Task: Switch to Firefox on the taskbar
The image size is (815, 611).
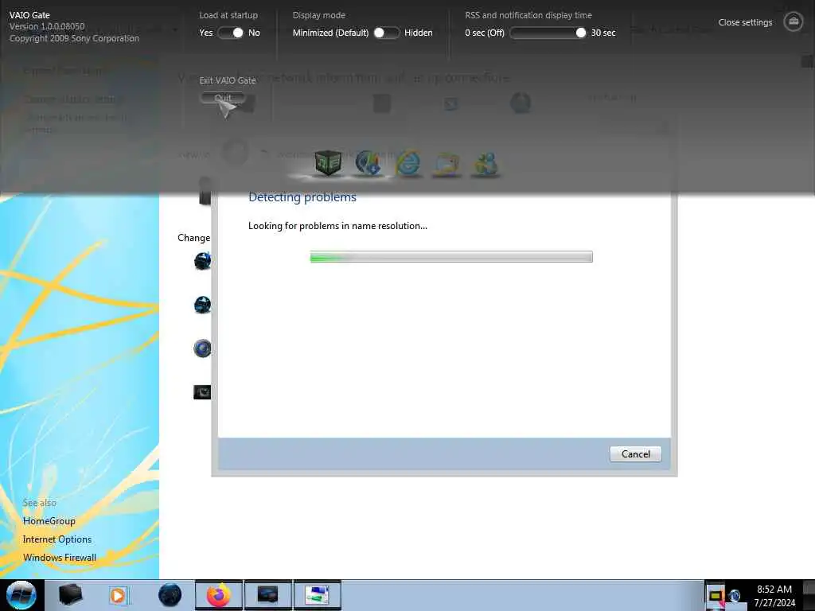Action: (218, 595)
